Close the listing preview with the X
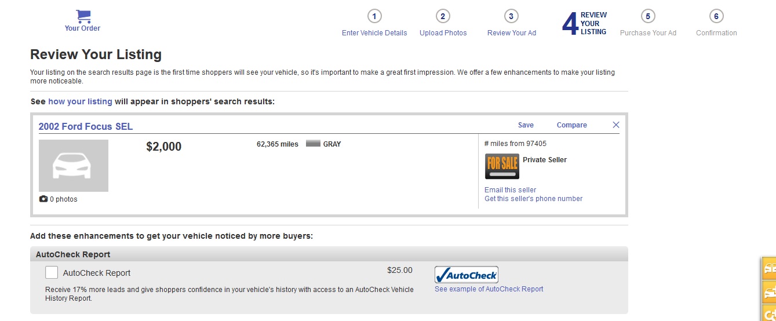 (x=616, y=125)
